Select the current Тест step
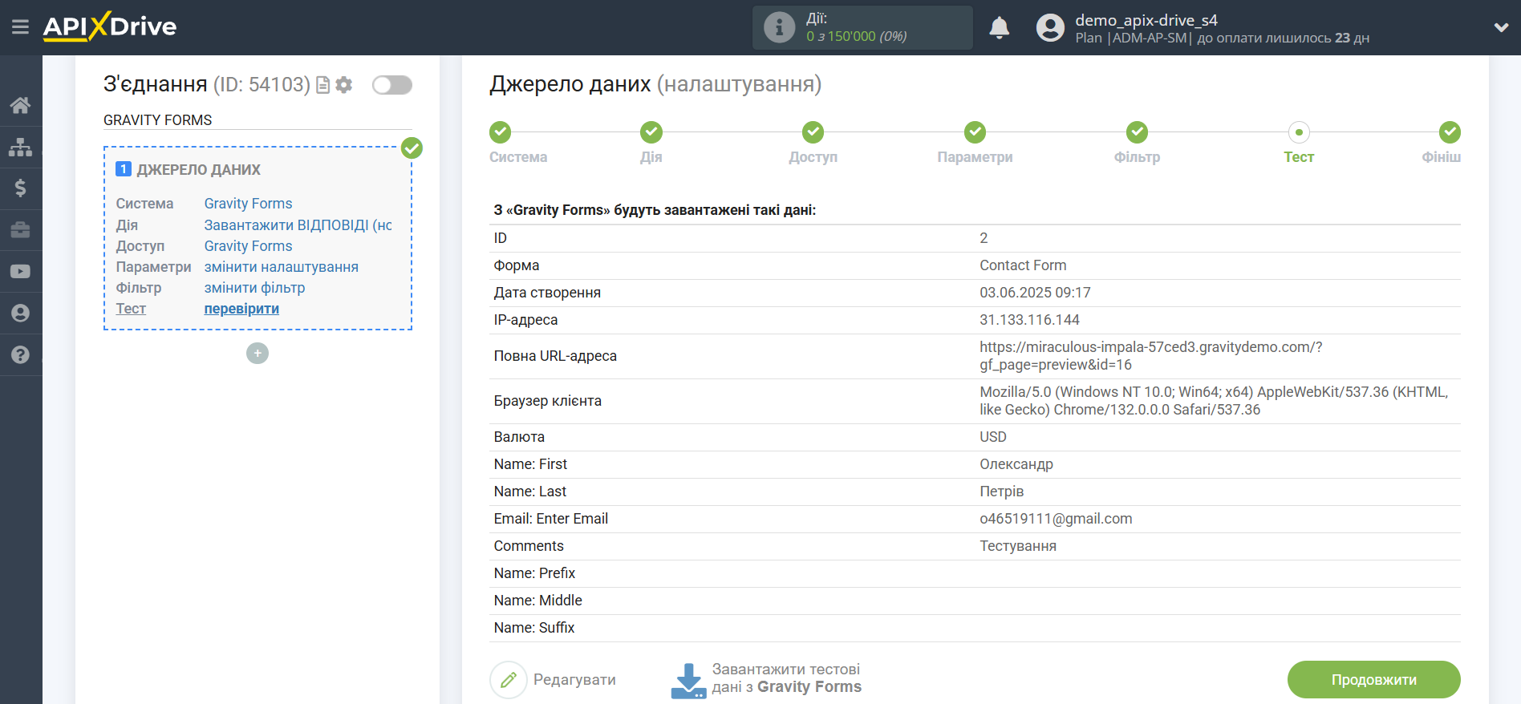This screenshot has width=1521, height=704. [1299, 132]
